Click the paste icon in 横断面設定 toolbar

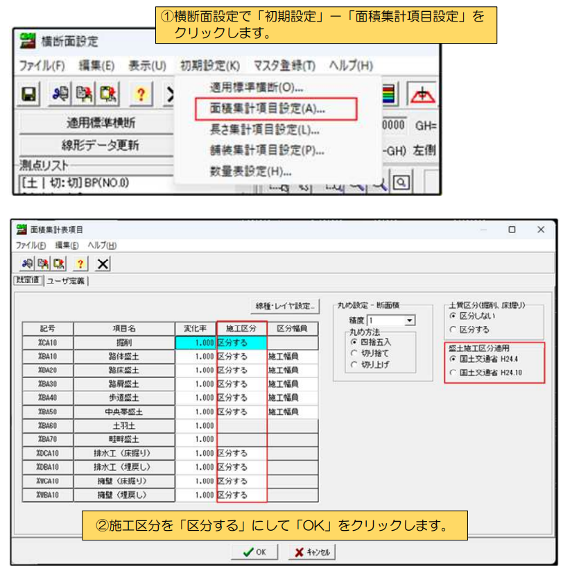click(x=108, y=94)
